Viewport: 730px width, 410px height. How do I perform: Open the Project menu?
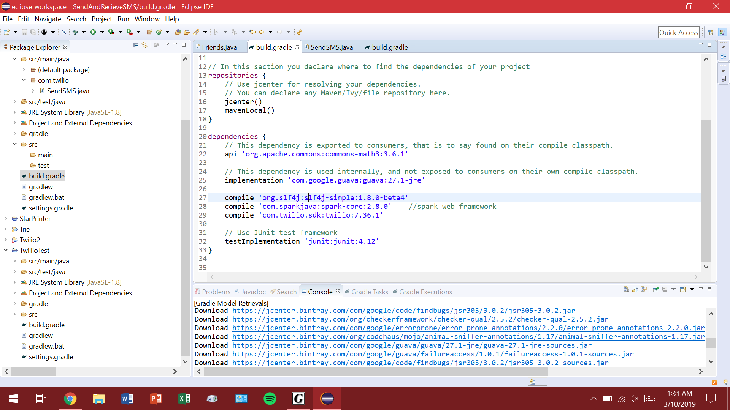point(102,19)
